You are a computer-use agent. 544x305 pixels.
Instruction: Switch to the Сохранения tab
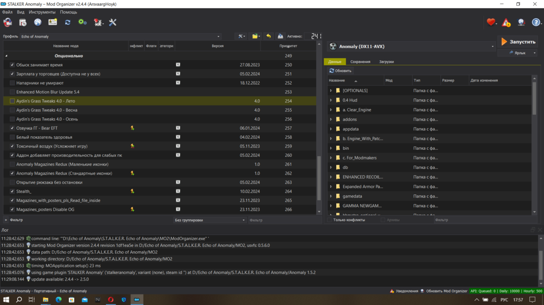pyautogui.click(x=360, y=62)
